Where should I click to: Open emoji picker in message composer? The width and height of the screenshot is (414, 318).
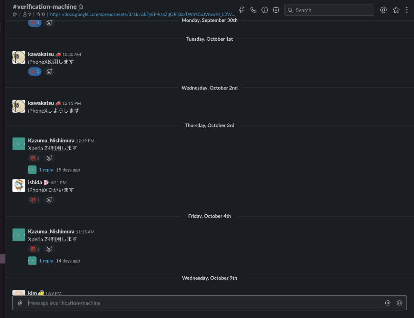click(400, 303)
